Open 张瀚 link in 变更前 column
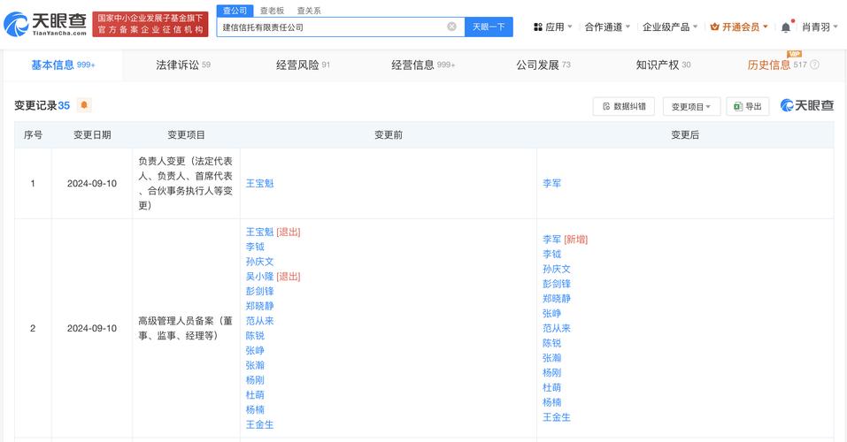The height and width of the screenshot is (442, 847). coord(255,365)
